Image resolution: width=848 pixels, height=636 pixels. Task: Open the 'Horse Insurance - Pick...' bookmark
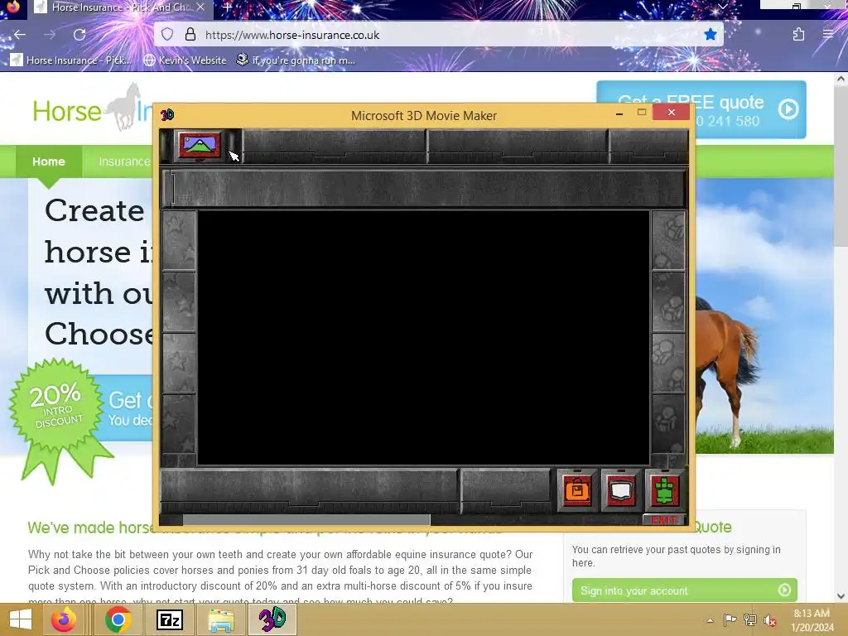71,60
